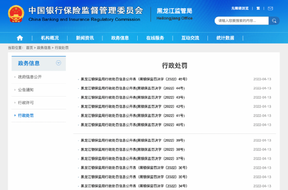Image resolution: width=288 pixels, height=190 pixels.
Task: Open penalty notice 〔2022〕37号
Action: coord(133,159)
